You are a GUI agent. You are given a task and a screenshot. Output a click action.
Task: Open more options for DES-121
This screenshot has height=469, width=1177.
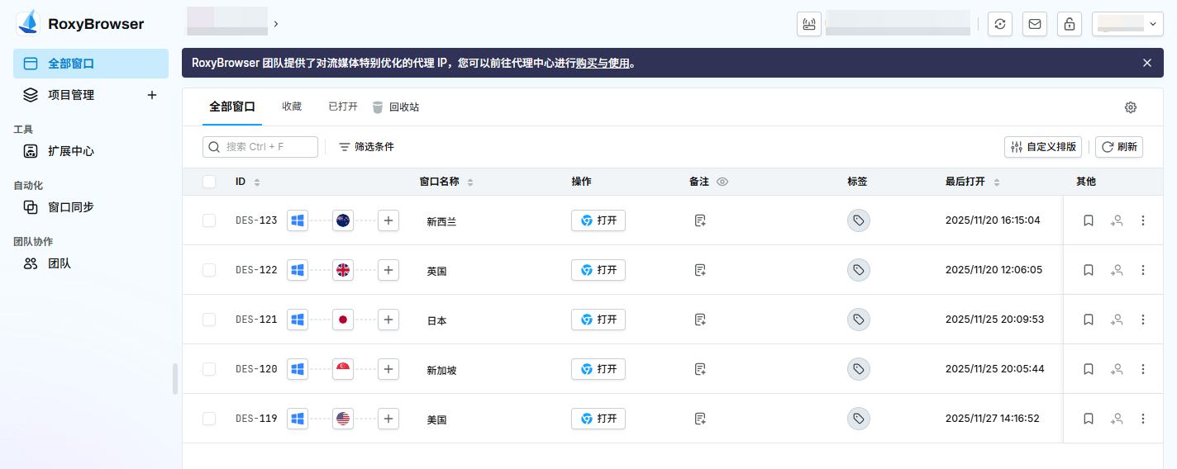tap(1143, 320)
